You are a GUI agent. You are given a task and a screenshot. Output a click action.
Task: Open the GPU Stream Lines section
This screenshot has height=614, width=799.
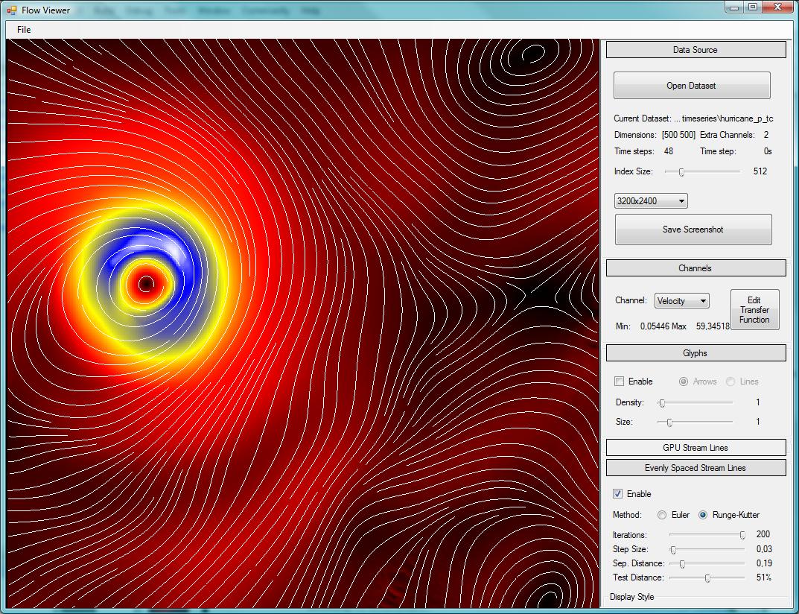(695, 447)
